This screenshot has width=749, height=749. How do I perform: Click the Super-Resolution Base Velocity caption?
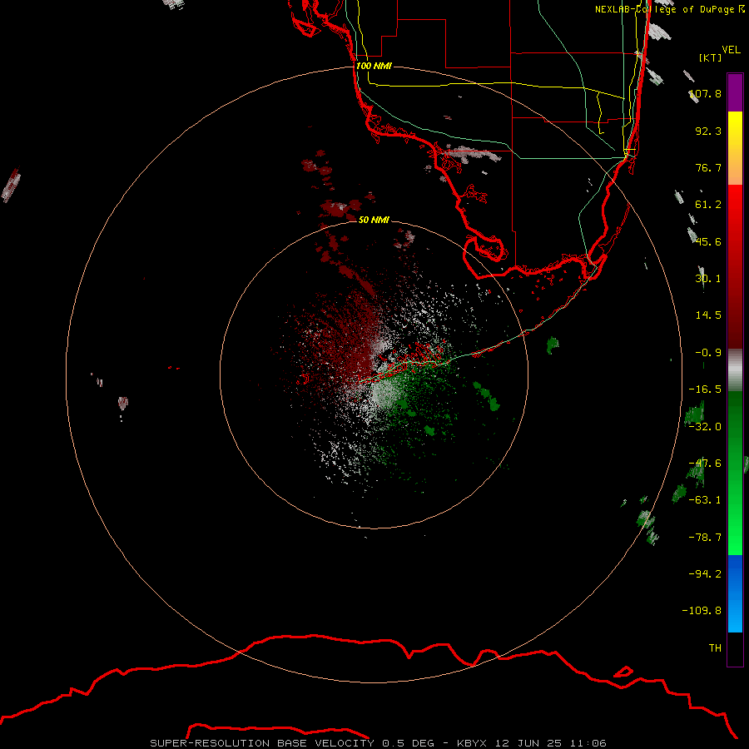point(378,743)
